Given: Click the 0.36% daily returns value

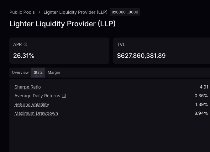Looking at the screenshot, I should pyautogui.click(x=201, y=96).
